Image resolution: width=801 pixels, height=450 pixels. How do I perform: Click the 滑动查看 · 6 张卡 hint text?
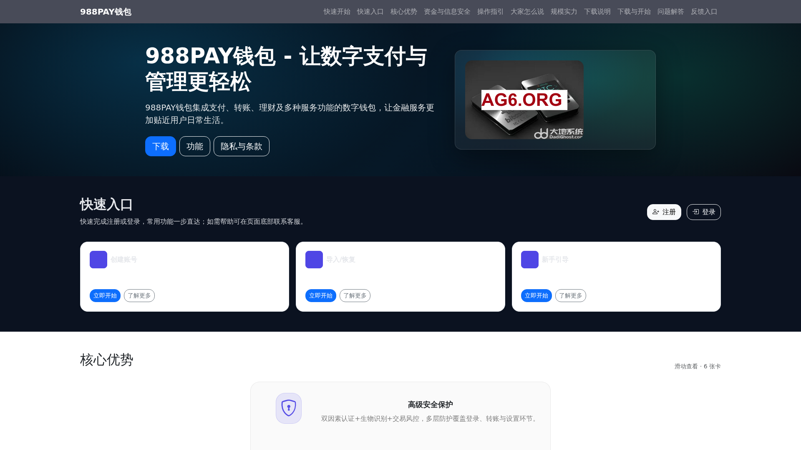(x=698, y=366)
